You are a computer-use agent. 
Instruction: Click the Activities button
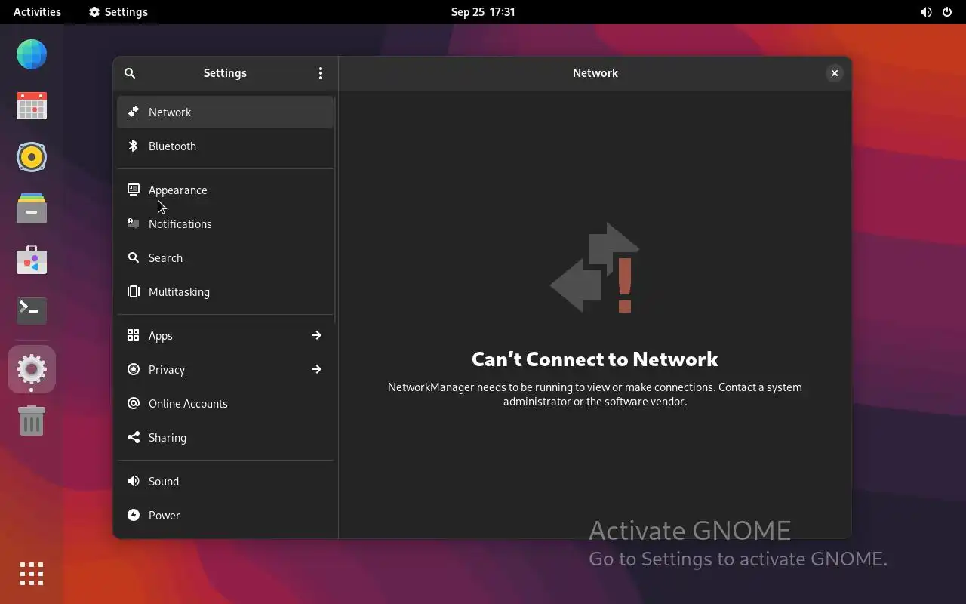(37, 12)
